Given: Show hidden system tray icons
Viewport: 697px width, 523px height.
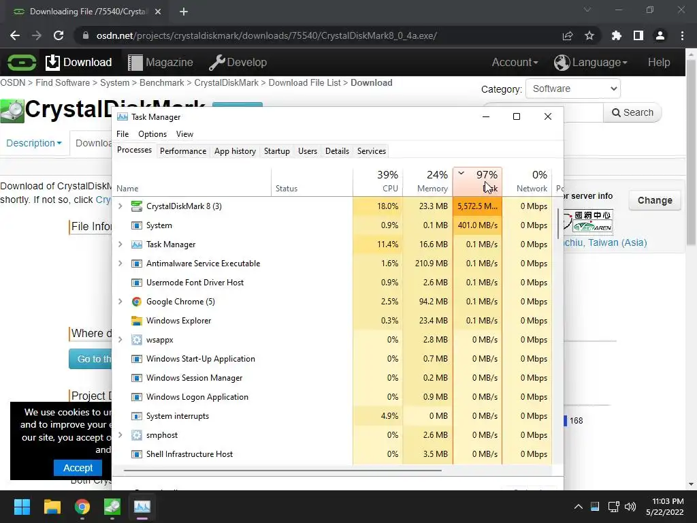Looking at the screenshot, I should point(579,507).
